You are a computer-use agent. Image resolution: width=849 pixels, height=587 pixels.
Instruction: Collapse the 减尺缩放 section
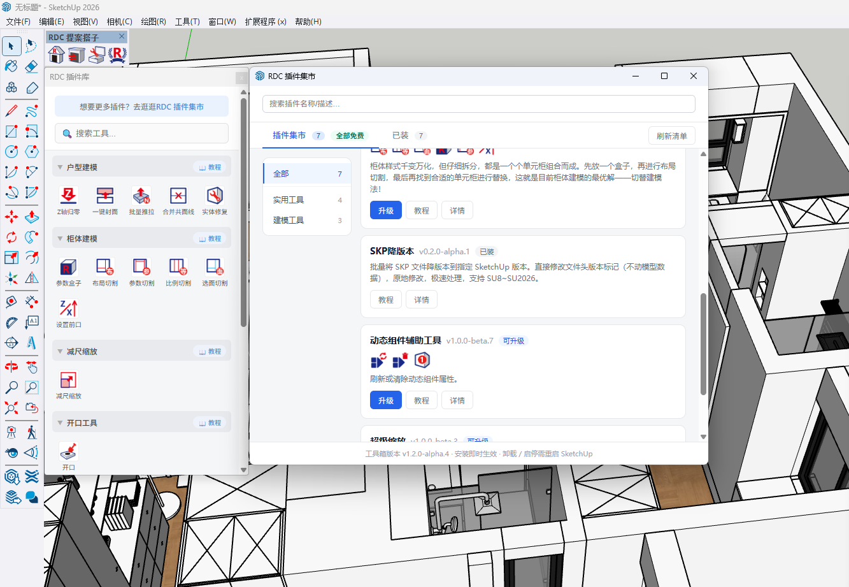[x=60, y=352]
